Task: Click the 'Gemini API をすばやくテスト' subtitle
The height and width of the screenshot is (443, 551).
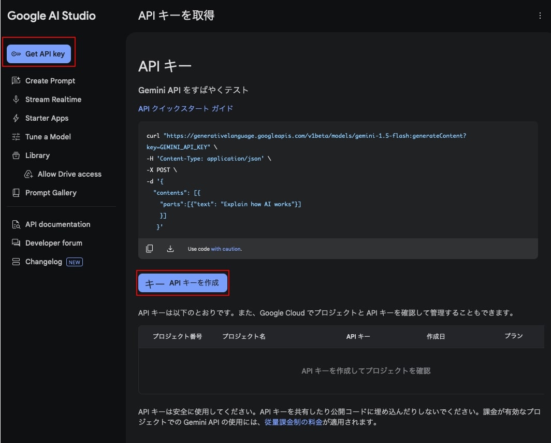Action: pos(193,90)
